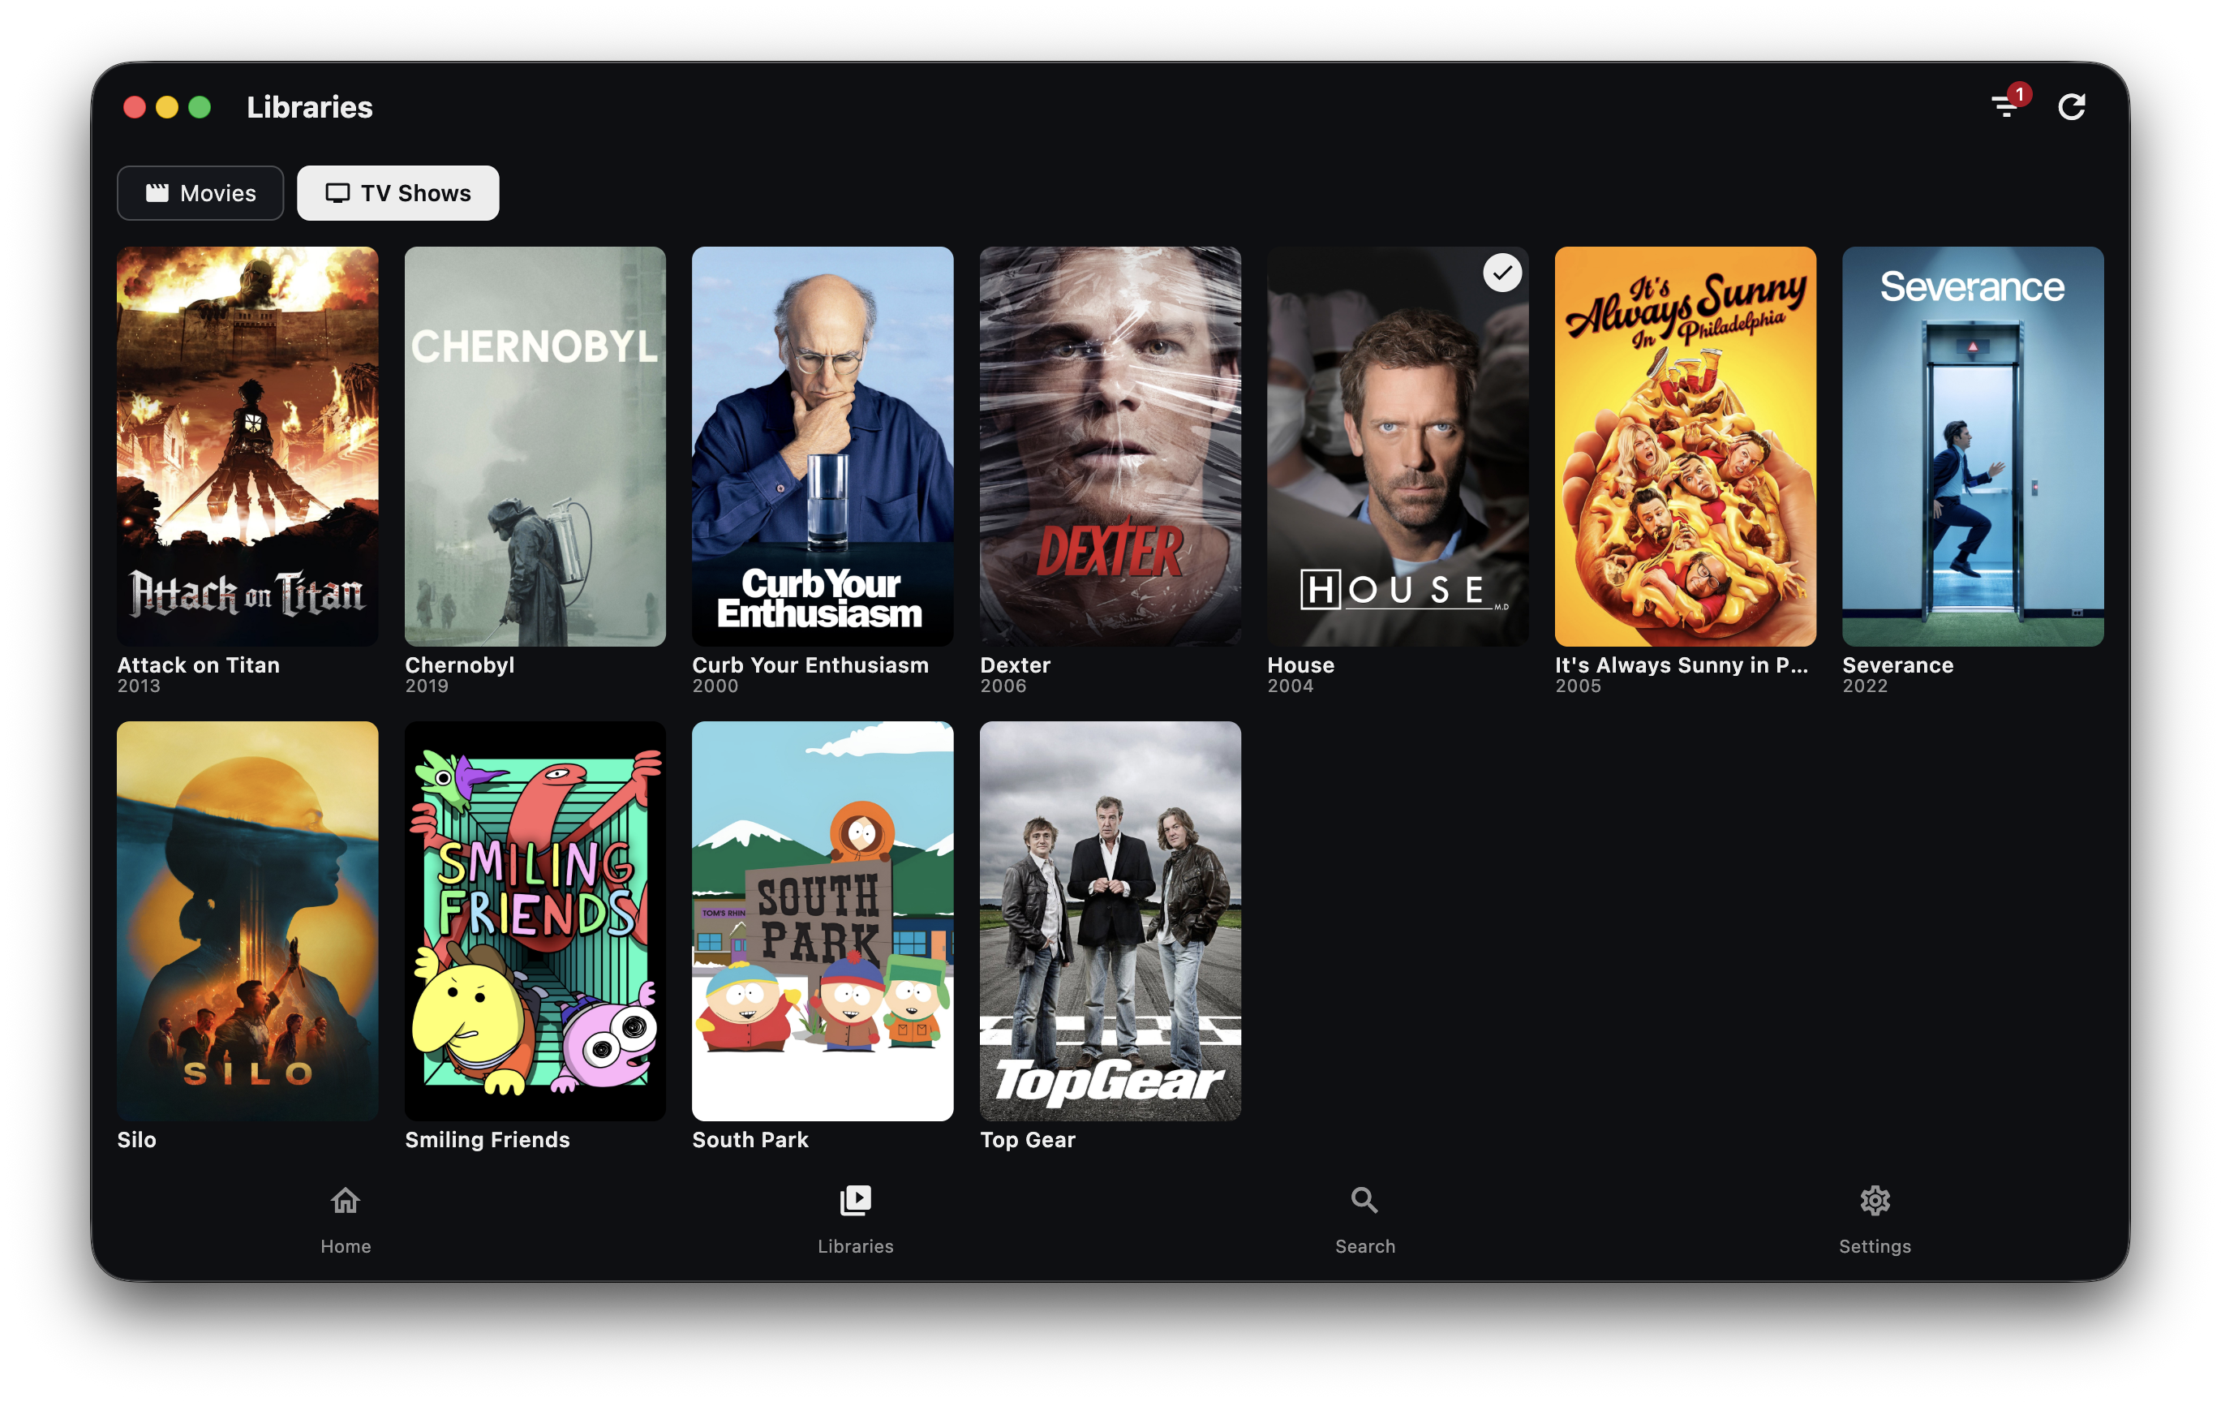2221x1402 pixels.
Task: Select the TV Shows library tab
Action: 397,193
